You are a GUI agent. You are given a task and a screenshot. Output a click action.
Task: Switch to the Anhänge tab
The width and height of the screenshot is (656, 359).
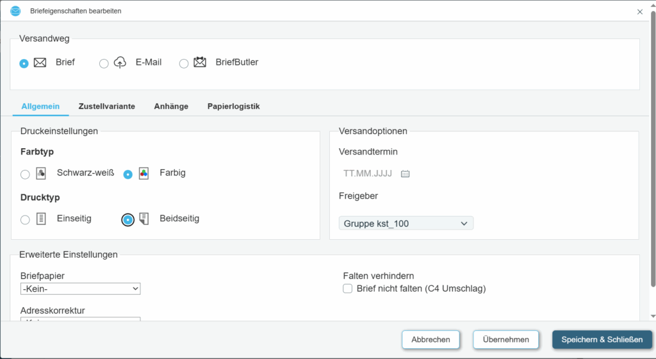tap(171, 106)
